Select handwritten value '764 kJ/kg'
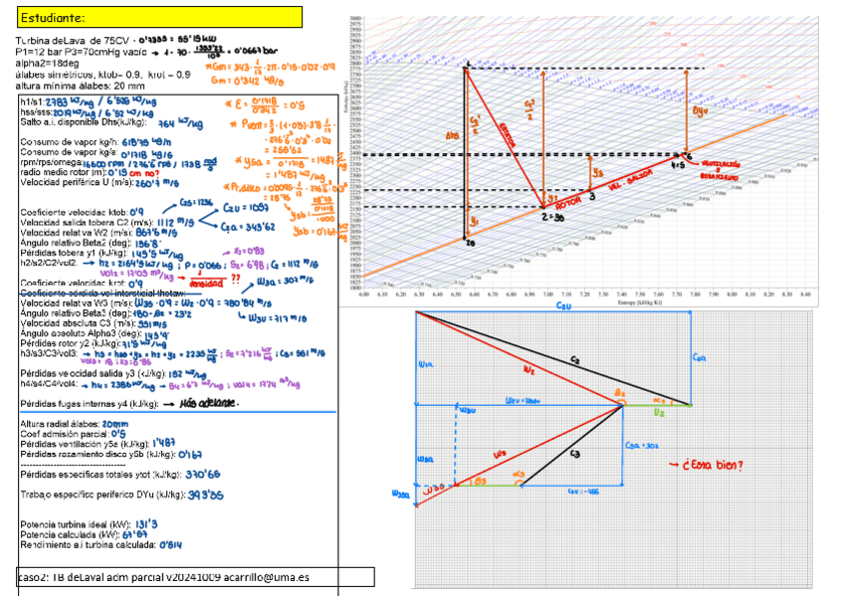844x596 pixels. pos(181,124)
